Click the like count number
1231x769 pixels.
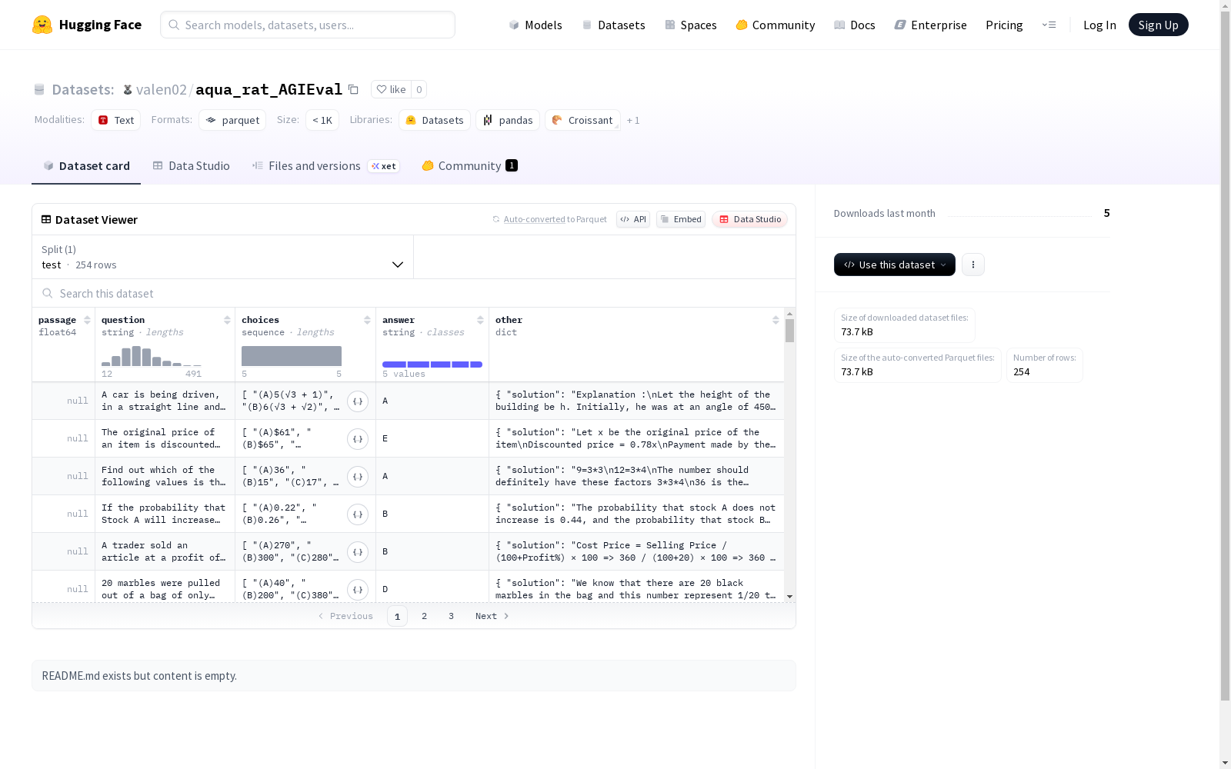pyautogui.click(x=419, y=89)
